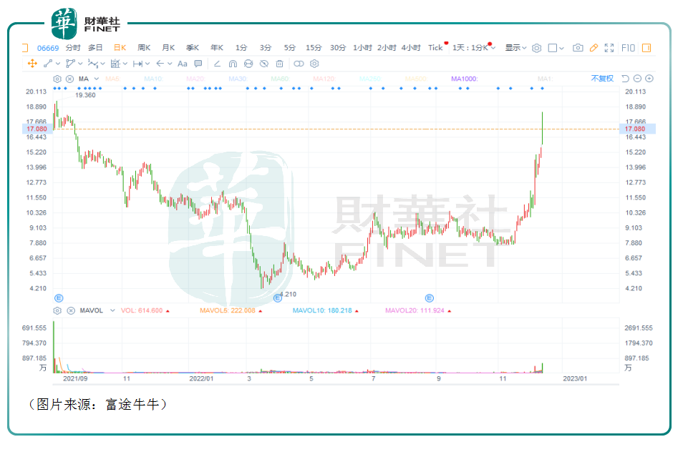Take a chart screenshot with camera icon

(578, 48)
